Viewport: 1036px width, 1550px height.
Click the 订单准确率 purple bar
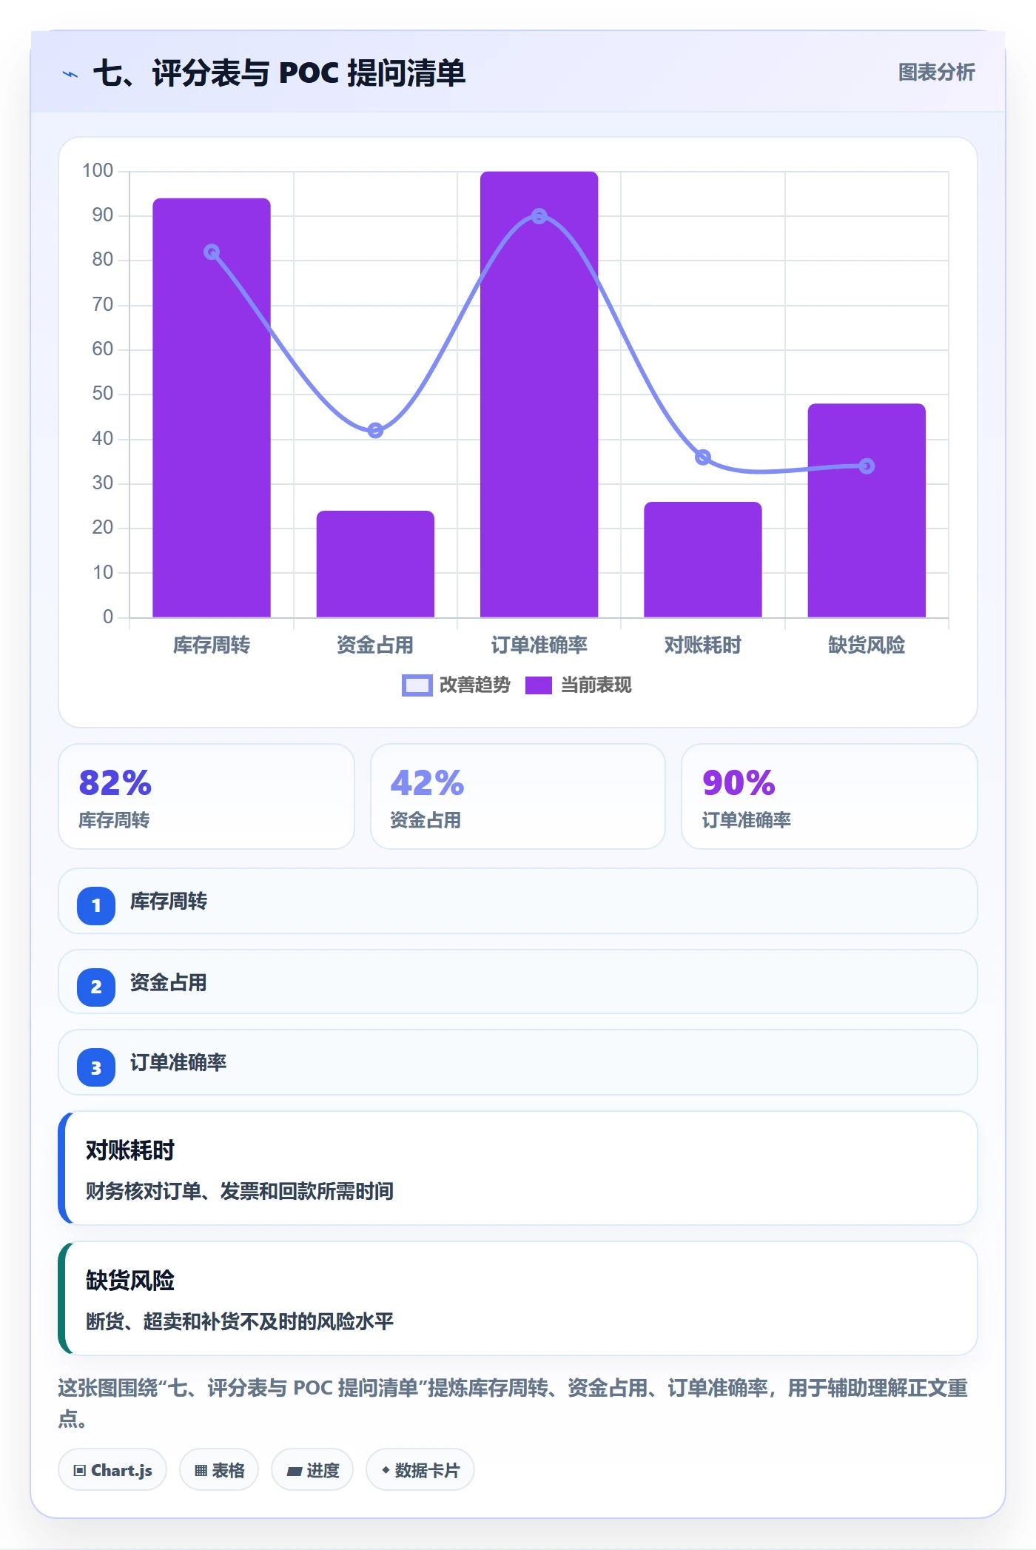pyautogui.click(x=539, y=395)
